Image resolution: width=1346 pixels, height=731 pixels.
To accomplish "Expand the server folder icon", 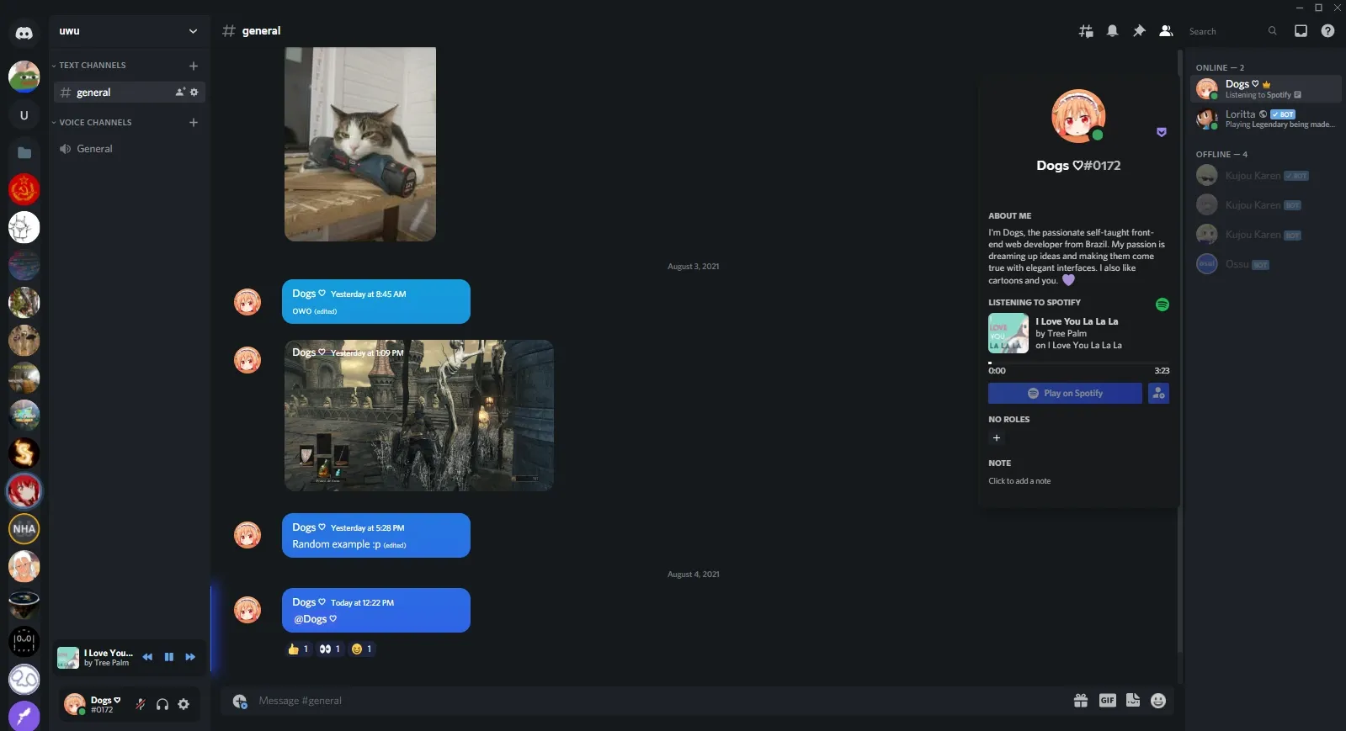I will 24,152.
